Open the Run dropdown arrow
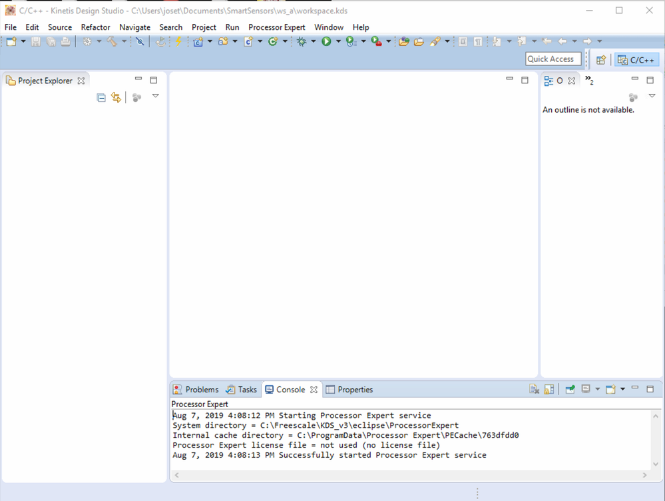665x501 pixels. [338, 41]
